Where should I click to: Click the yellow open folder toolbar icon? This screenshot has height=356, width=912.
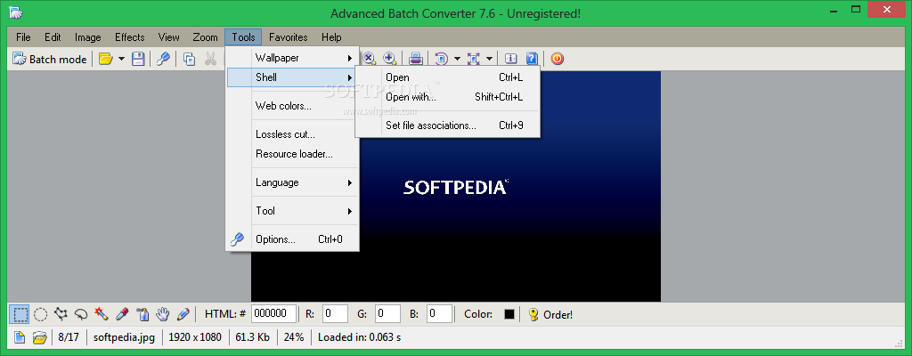[x=105, y=59]
